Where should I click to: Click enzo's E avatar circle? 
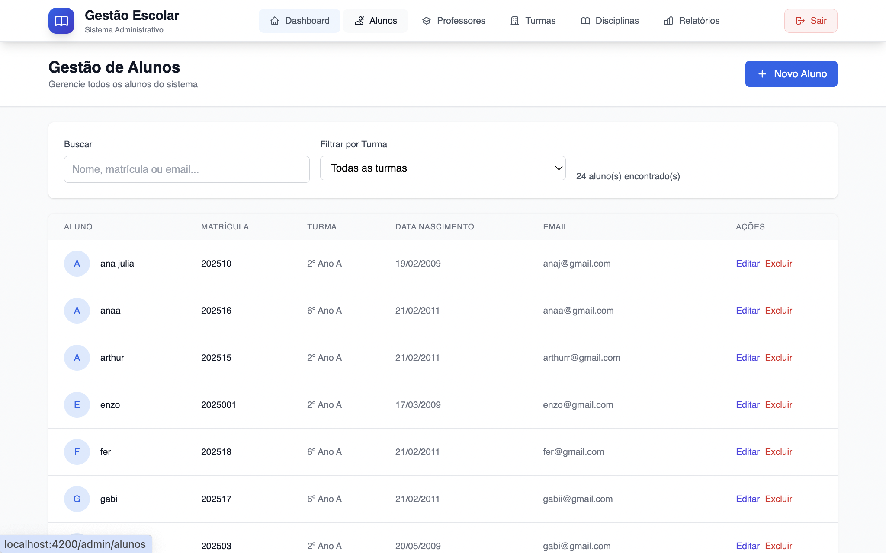(x=77, y=405)
